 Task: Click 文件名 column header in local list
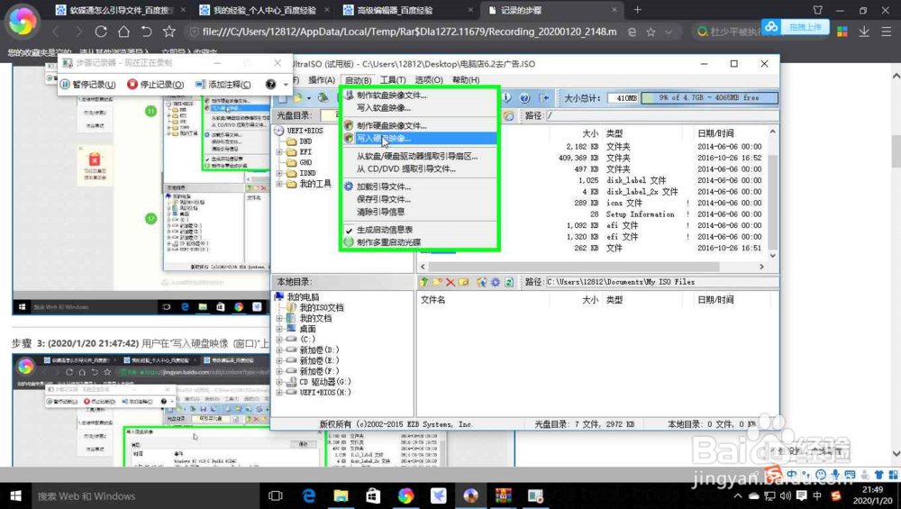click(x=432, y=300)
